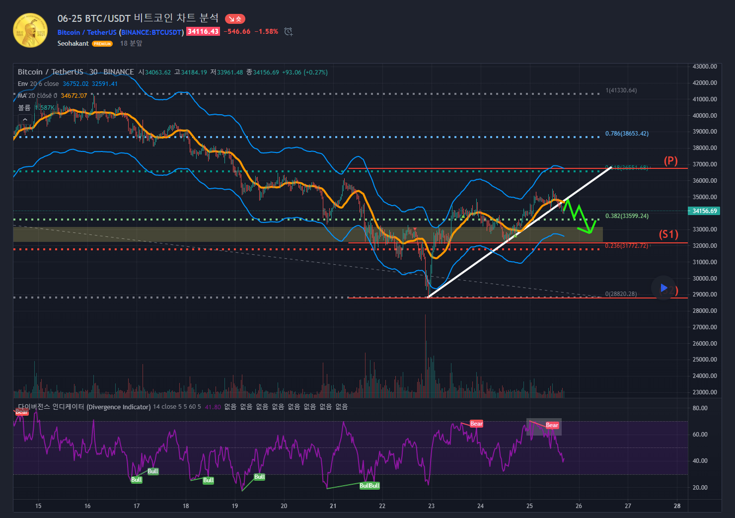Collapse the indicator legend with chevron button
The height and width of the screenshot is (518, 735).
pos(25,120)
